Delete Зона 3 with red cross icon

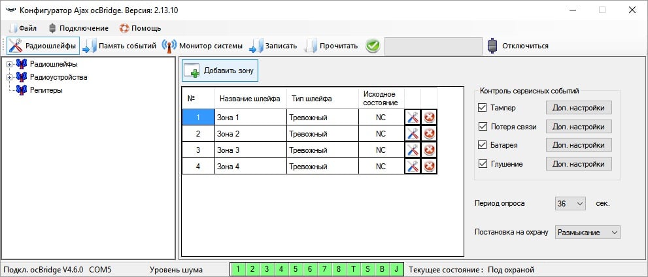point(429,150)
